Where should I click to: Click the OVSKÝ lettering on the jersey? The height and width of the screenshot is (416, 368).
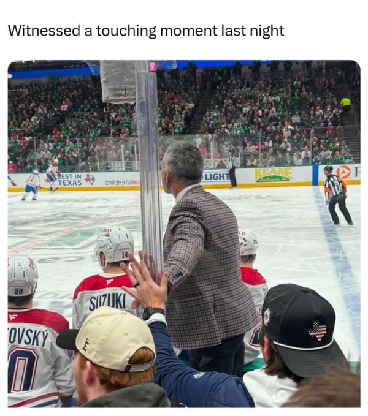point(28,338)
